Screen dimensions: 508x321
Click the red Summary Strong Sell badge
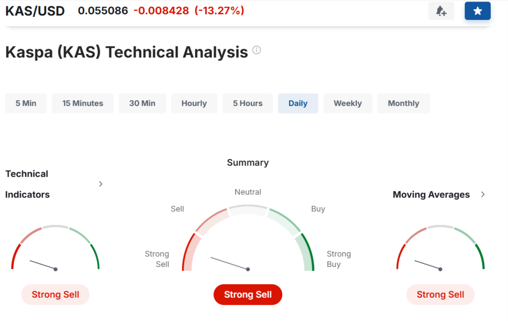tap(248, 294)
